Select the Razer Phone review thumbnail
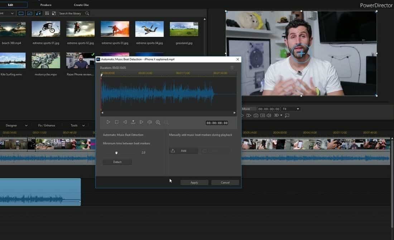Image resolution: width=394 pixels, height=240 pixels. click(x=80, y=60)
